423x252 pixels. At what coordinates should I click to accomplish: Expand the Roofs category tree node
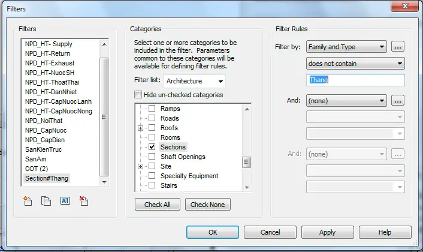(x=141, y=128)
